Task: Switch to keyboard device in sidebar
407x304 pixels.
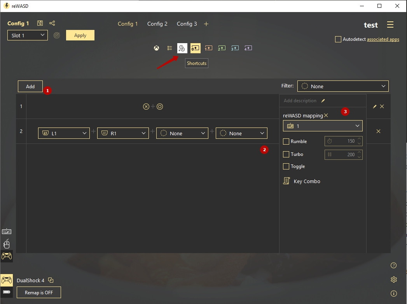Action: pos(7,231)
